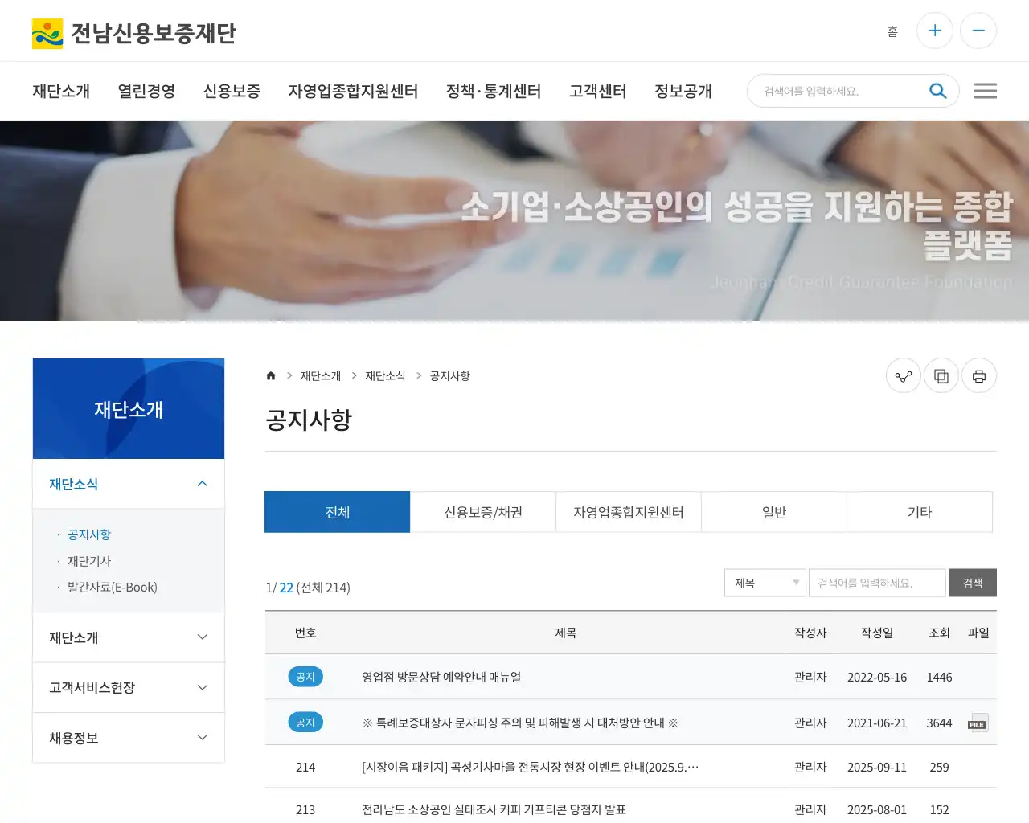Click the 제목 column header
This screenshot has height=823, width=1029.
[565, 633]
